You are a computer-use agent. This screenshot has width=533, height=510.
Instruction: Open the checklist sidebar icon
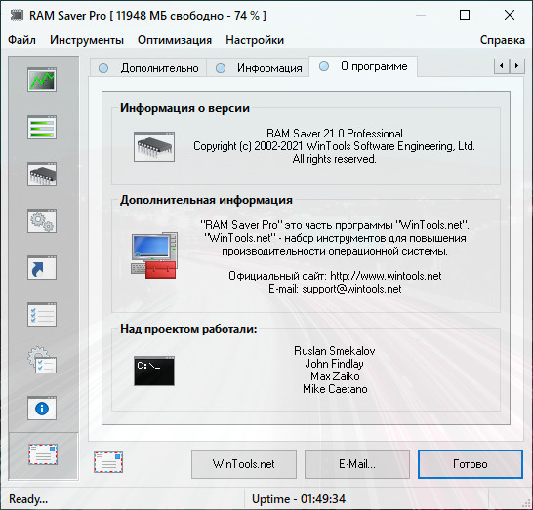click(x=42, y=315)
